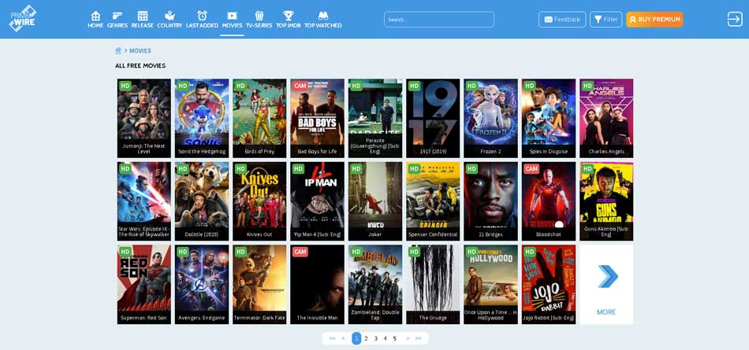Open the Country nav item
The height and width of the screenshot is (350, 749).
pyautogui.click(x=170, y=20)
